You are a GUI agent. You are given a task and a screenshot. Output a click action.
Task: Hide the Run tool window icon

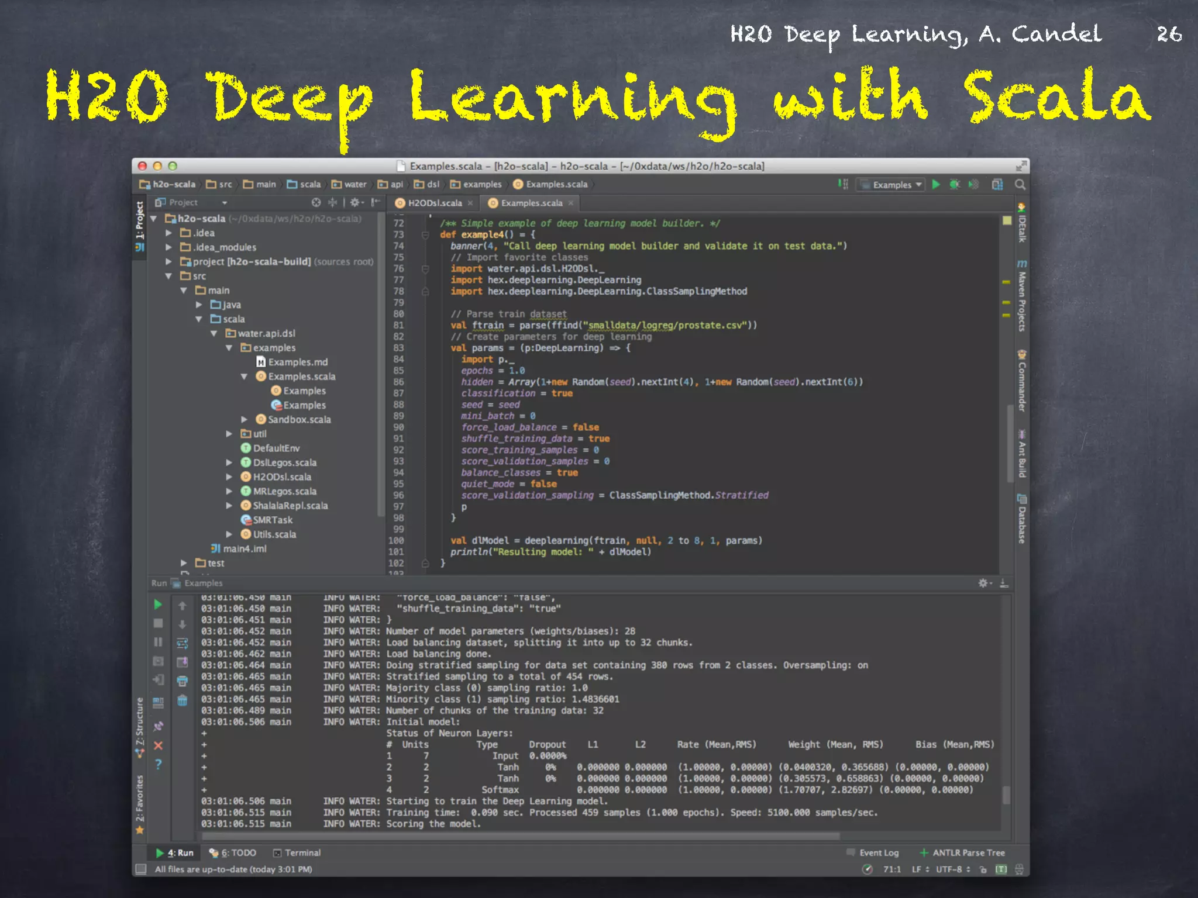pyautogui.click(x=1004, y=583)
